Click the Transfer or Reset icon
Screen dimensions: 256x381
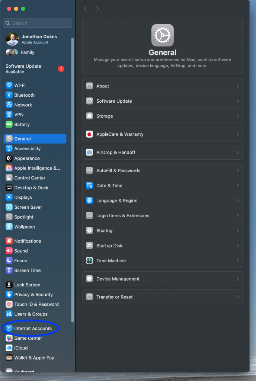click(89, 297)
